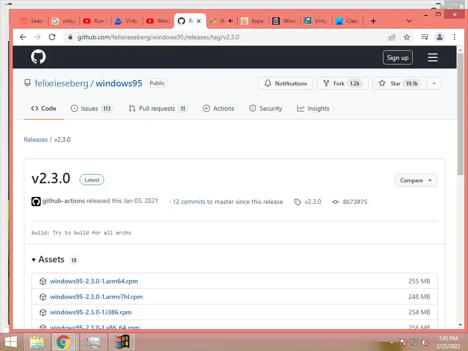Image resolution: width=468 pixels, height=351 pixels.
Task: Open the '12 commits' link
Action: (189, 202)
